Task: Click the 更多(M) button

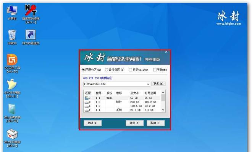Action: (x=158, y=84)
